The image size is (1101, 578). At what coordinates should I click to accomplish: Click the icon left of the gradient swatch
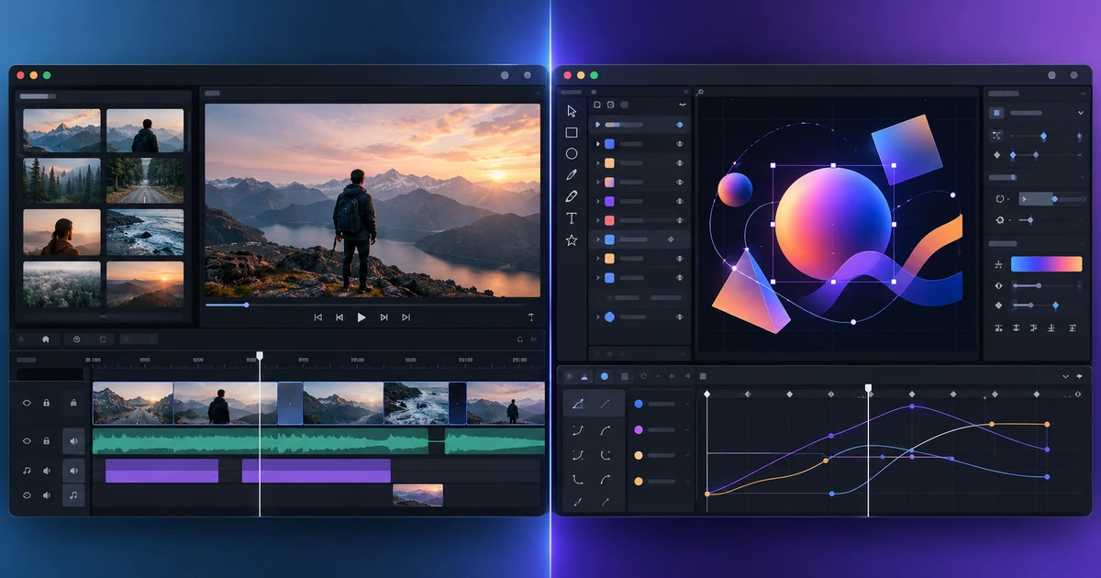[x=998, y=264]
